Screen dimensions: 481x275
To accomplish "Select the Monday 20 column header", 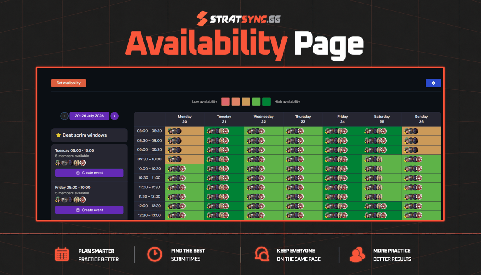I will (x=185, y=119).
